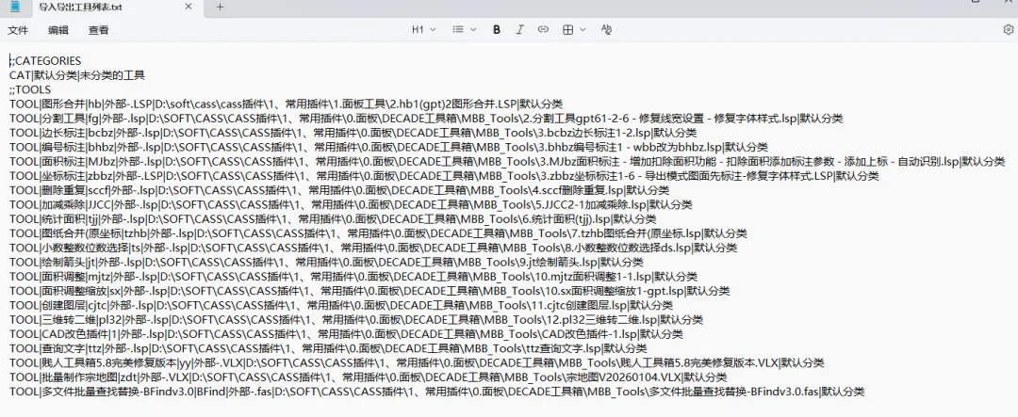The height and width of the screenshot is (417, 1018).
Task: Click the TOOL|贱人工具箱5.8完美修复版本|yy line
Action: (x=417, y=362)
